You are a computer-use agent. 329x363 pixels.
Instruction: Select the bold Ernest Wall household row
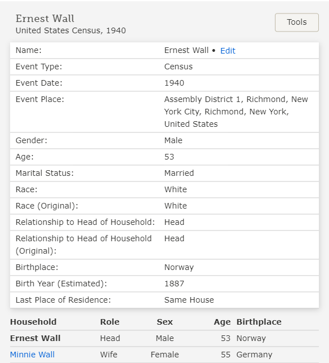coord(164,338)
